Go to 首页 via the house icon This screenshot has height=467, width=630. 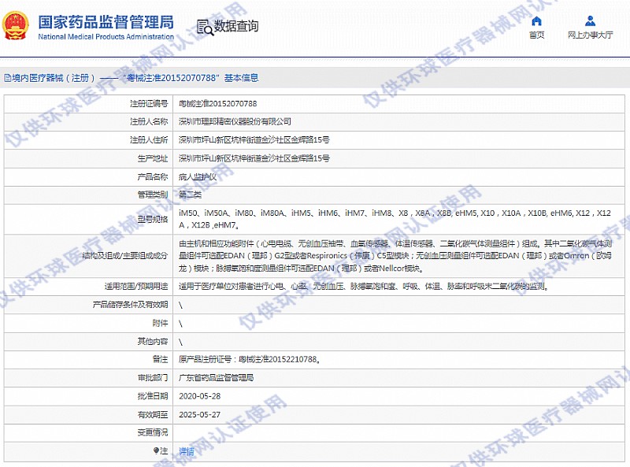(x=536, y=21)
